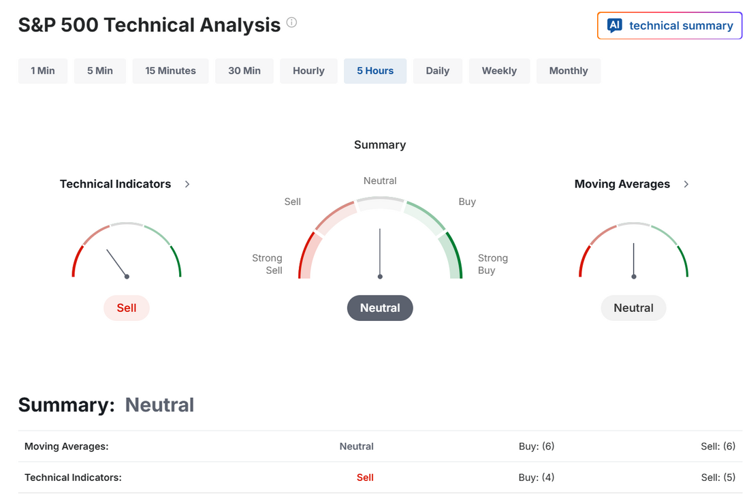Viewport: 749px width, 498px height.
Task: Click the Sell label on Summary gauge
Action: [x=292, y=202]
